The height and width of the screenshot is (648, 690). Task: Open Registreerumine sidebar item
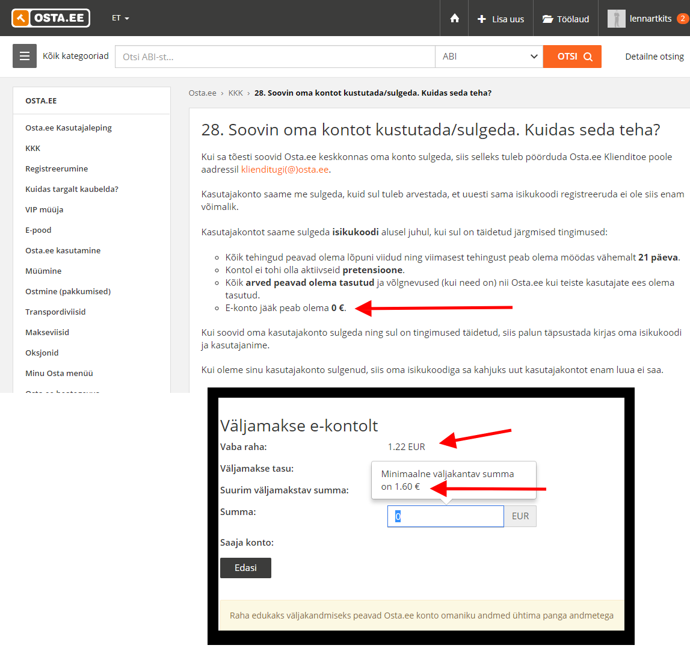[x=57, y=168]
